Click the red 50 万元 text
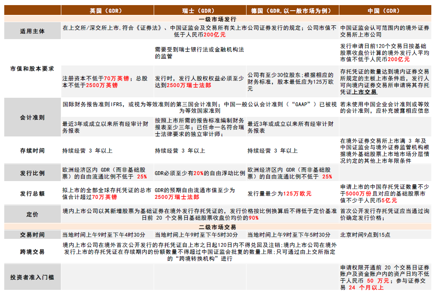Image resolution: width=436 pixels, height=292 pixels. (x=378, y=281)
